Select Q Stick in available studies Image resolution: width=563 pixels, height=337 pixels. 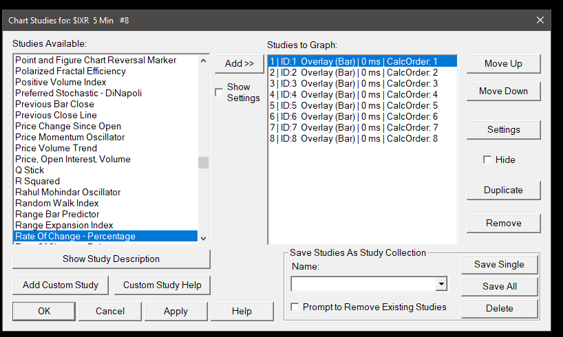(x=30, y=170)
